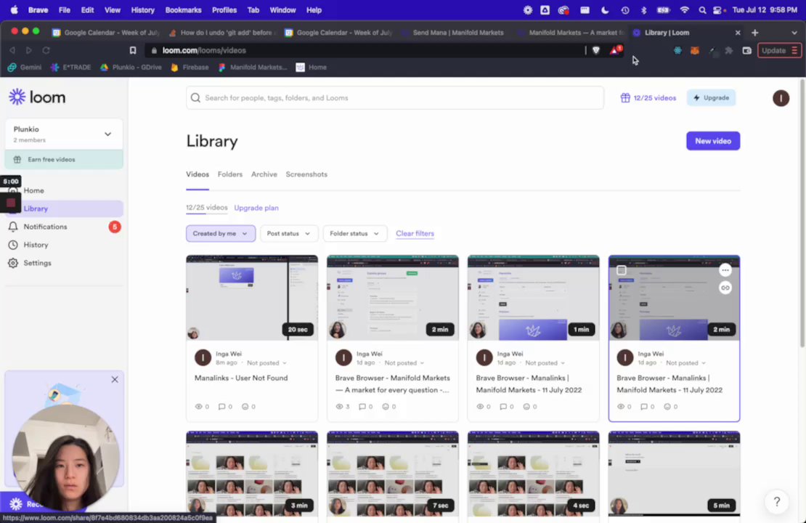This screenshot has height=523, width=806.
Task: Open a new browser tab with plus
Action: [754, 33]
